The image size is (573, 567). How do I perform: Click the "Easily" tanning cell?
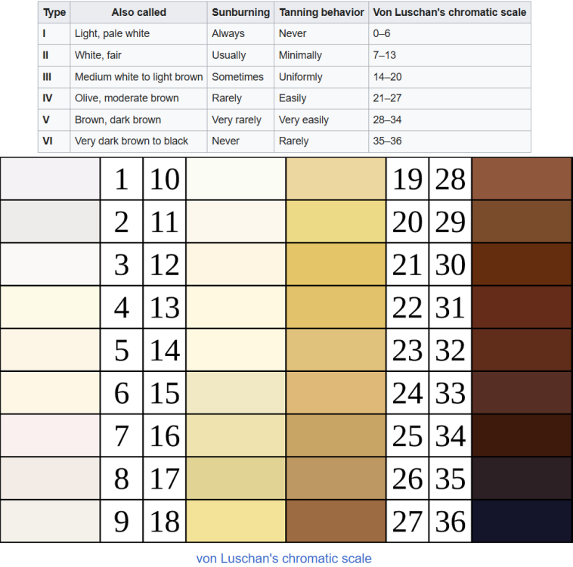321,98
